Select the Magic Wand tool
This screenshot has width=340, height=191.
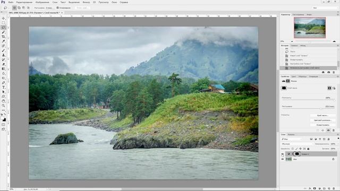4,32
